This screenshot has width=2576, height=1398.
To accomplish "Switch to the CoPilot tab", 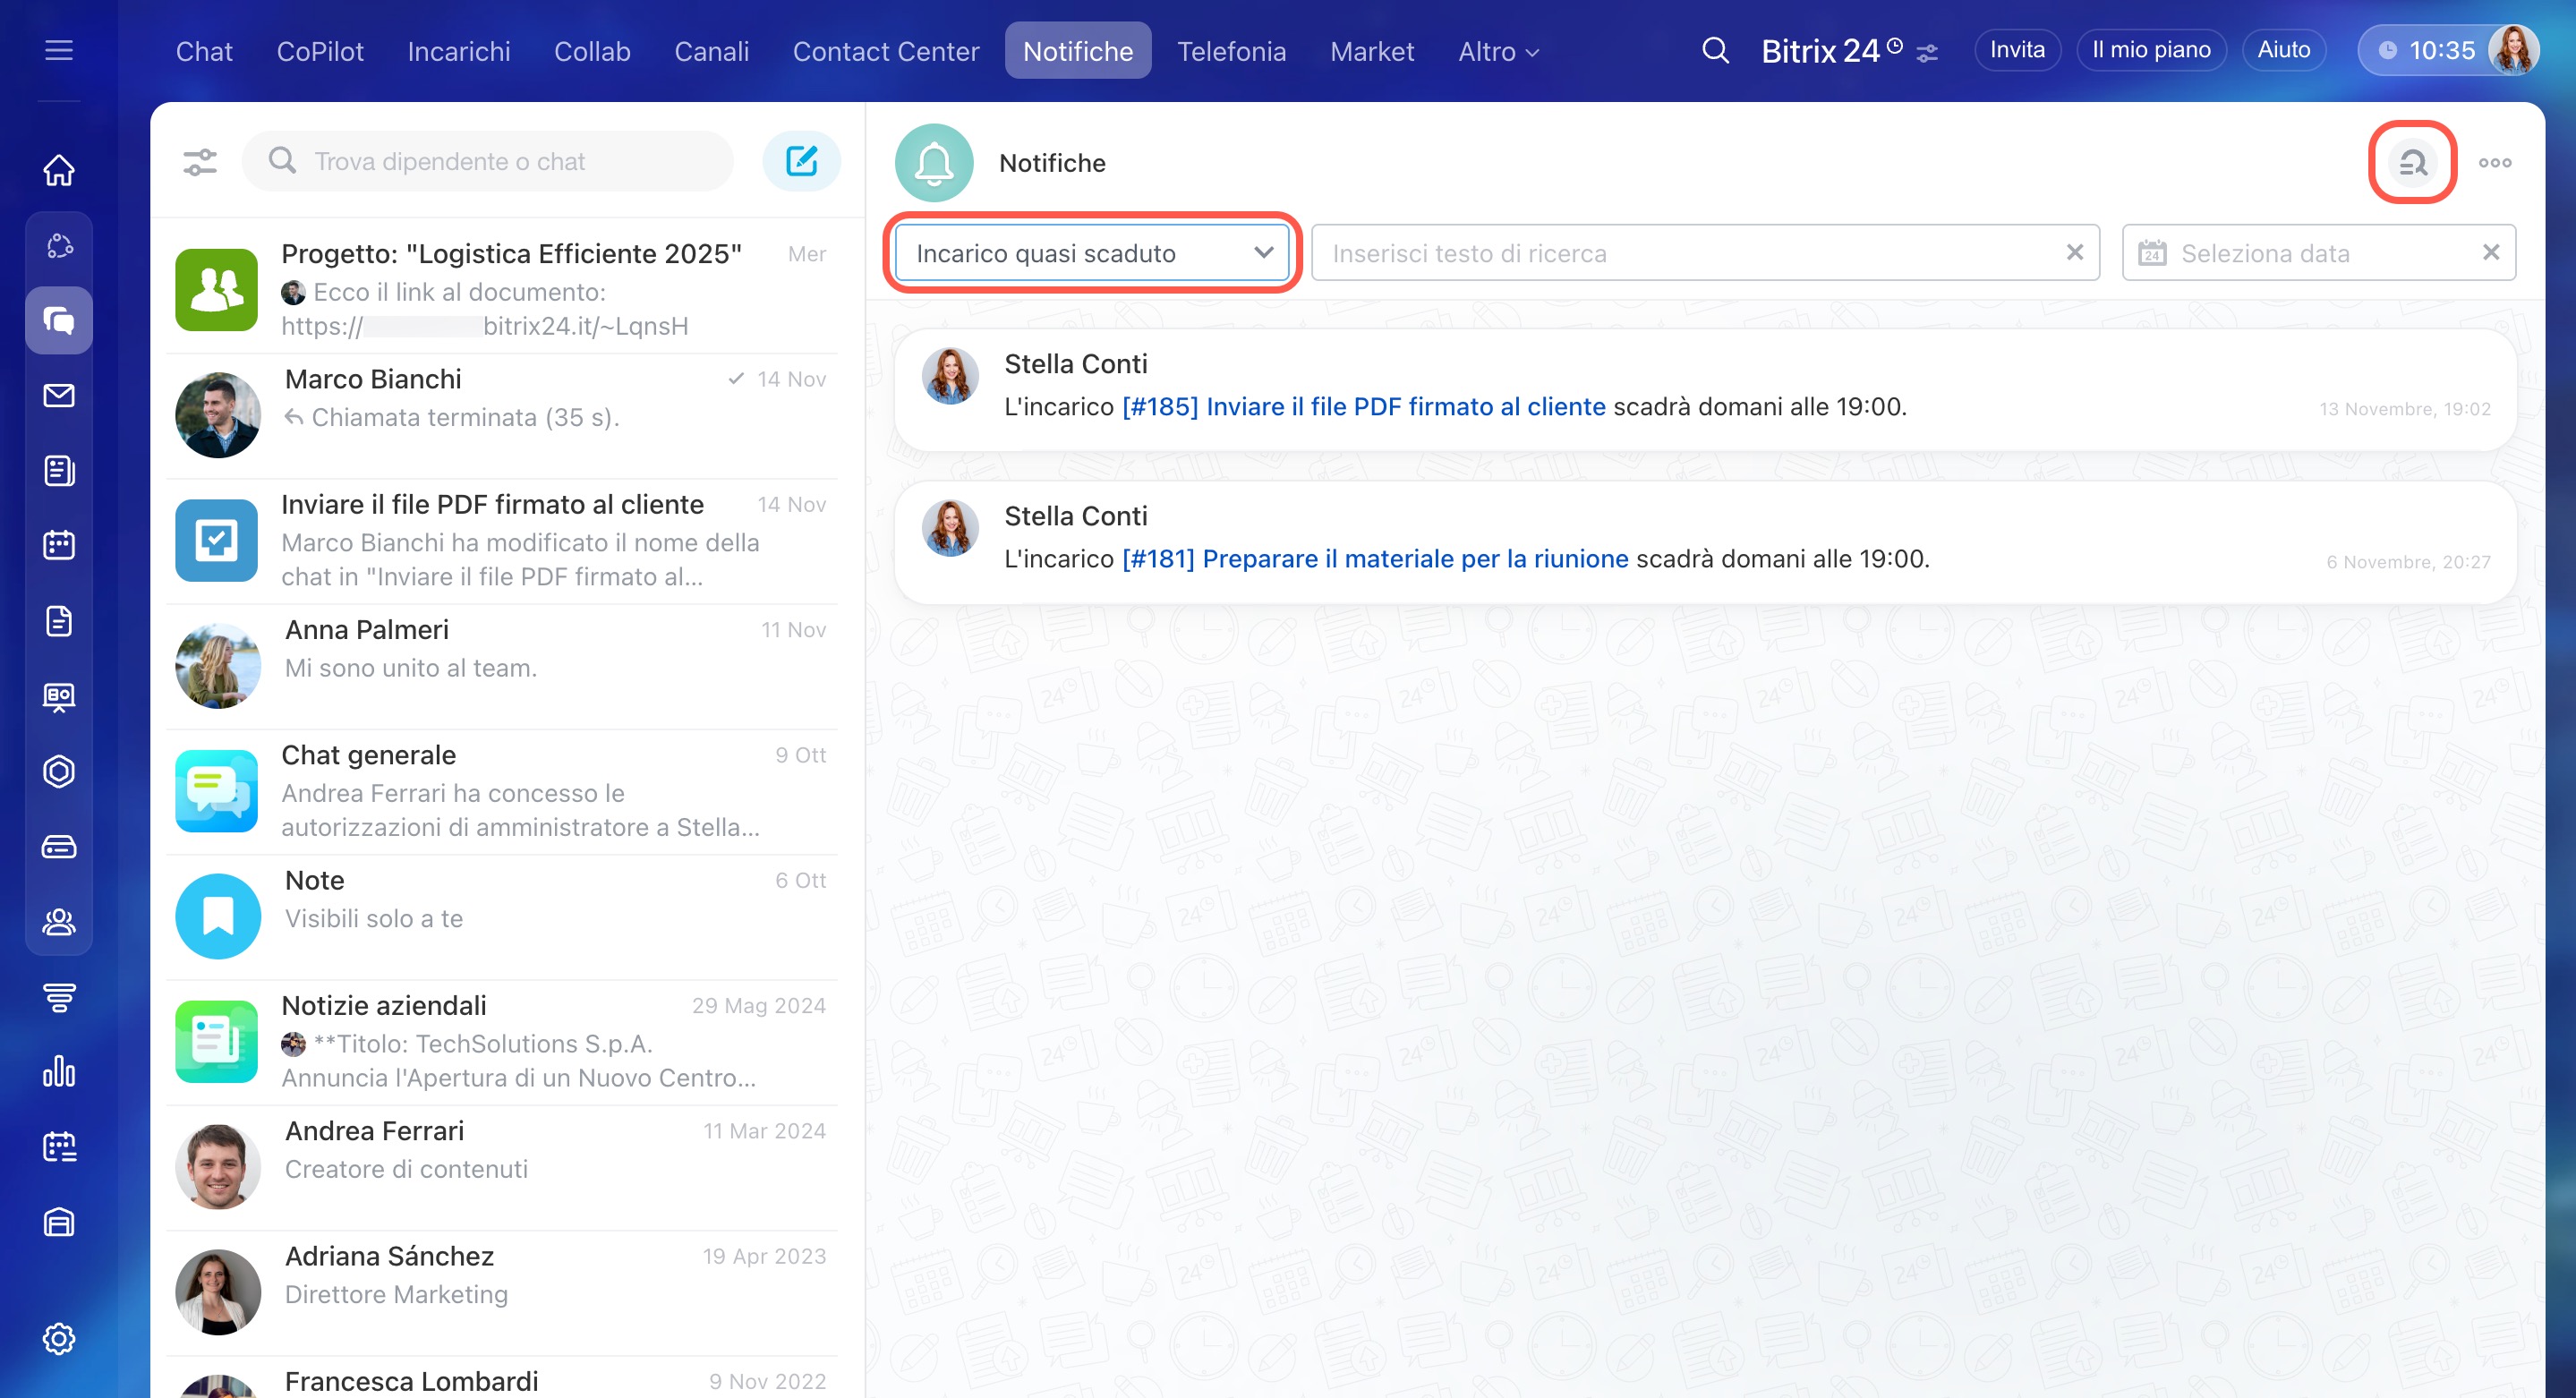I will pos(320,51).
